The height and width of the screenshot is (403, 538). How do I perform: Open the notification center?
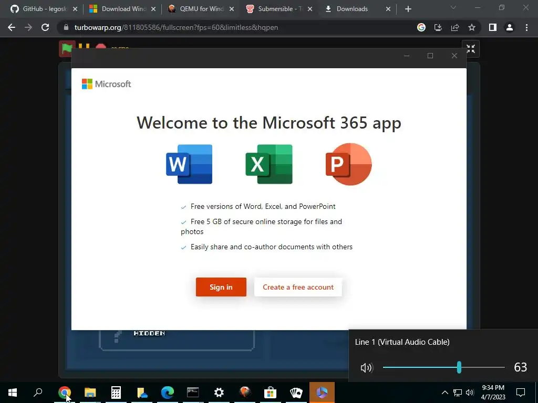(521, 393)
